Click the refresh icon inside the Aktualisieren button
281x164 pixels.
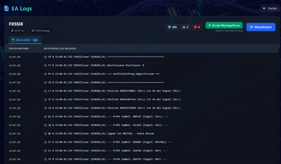(x=251, y=27)
